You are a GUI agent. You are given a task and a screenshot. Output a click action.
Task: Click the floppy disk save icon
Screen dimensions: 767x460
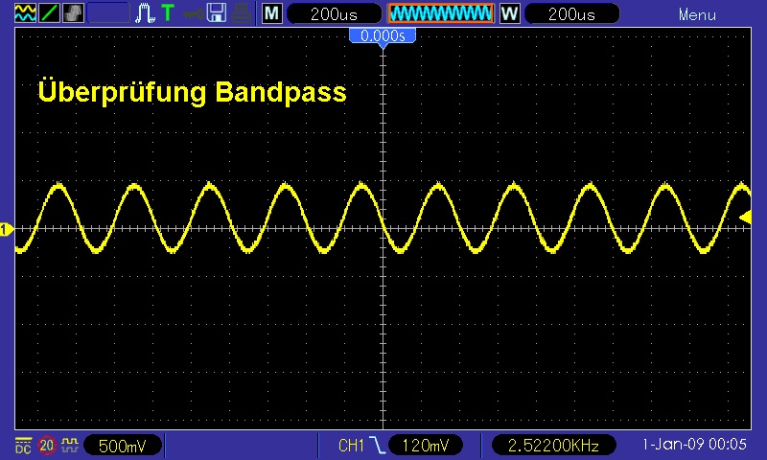pyautogui.click(x=217, y=12)
